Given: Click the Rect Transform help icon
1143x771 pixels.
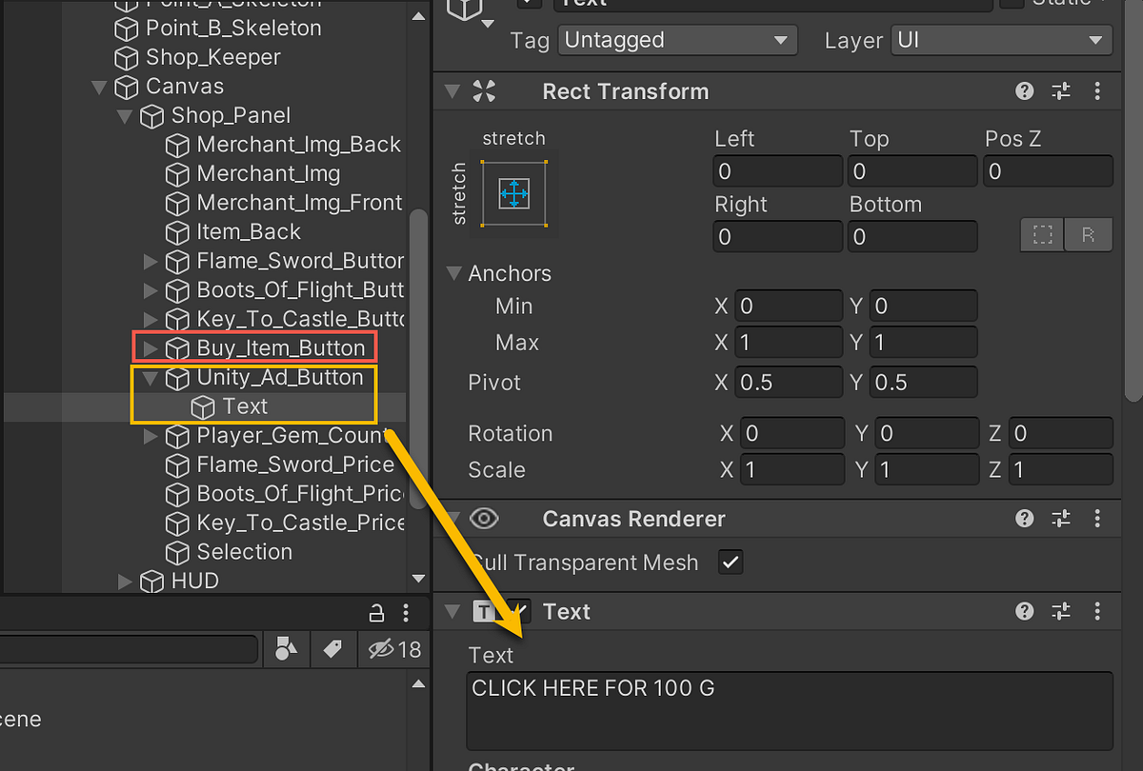Looking at the screenshot, I should [x=1024, y=91].
